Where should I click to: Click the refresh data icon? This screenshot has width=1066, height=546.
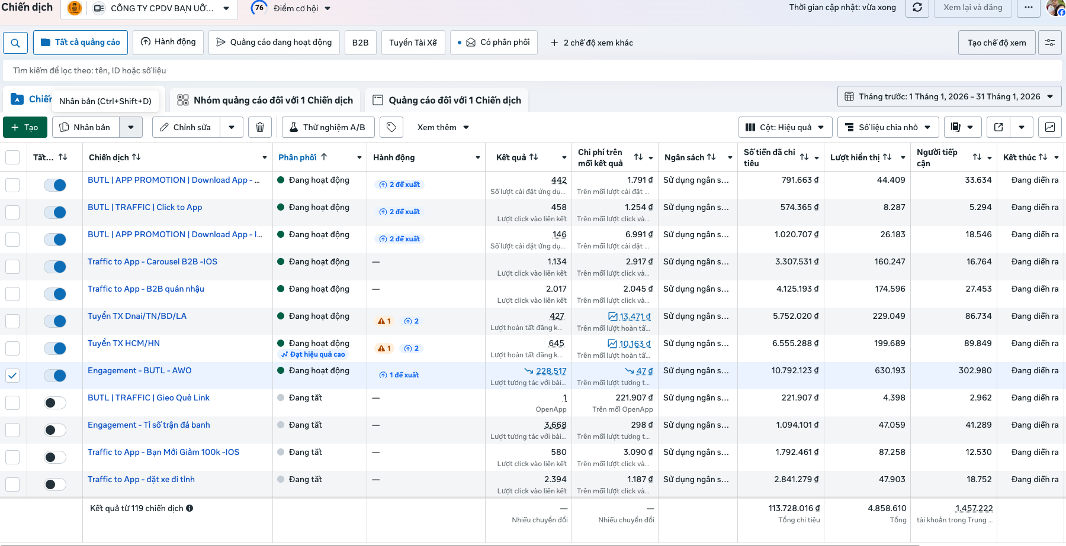pos(917,8)
